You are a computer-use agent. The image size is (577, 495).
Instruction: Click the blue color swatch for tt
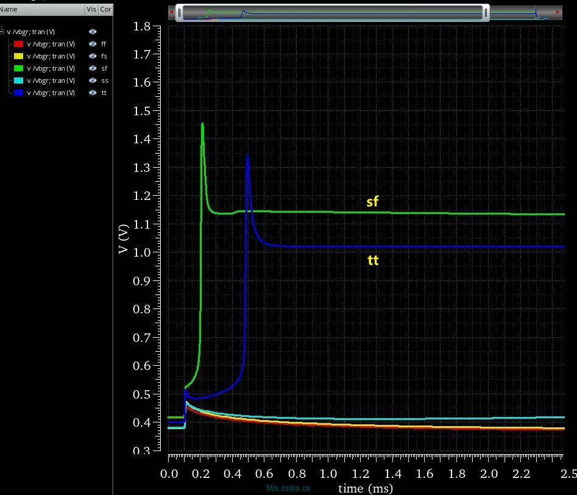(x=18, y=93)
